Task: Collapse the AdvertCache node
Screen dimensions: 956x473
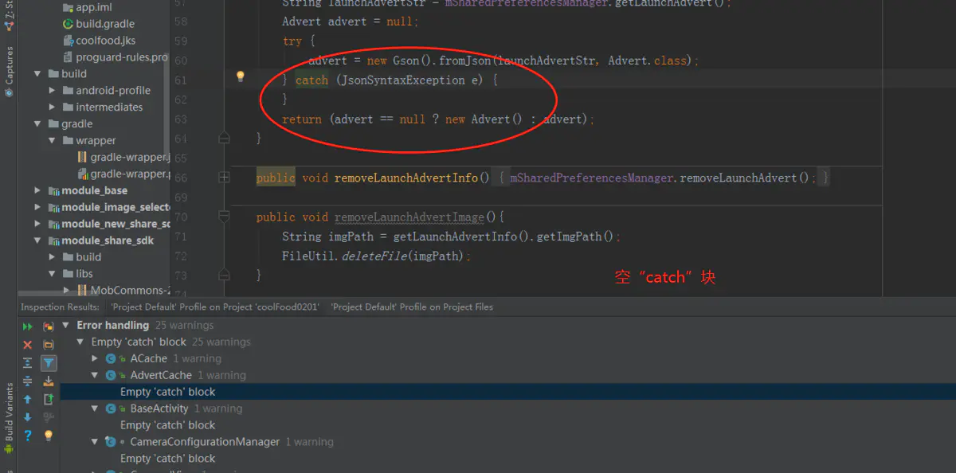Action: pos(95,375)
